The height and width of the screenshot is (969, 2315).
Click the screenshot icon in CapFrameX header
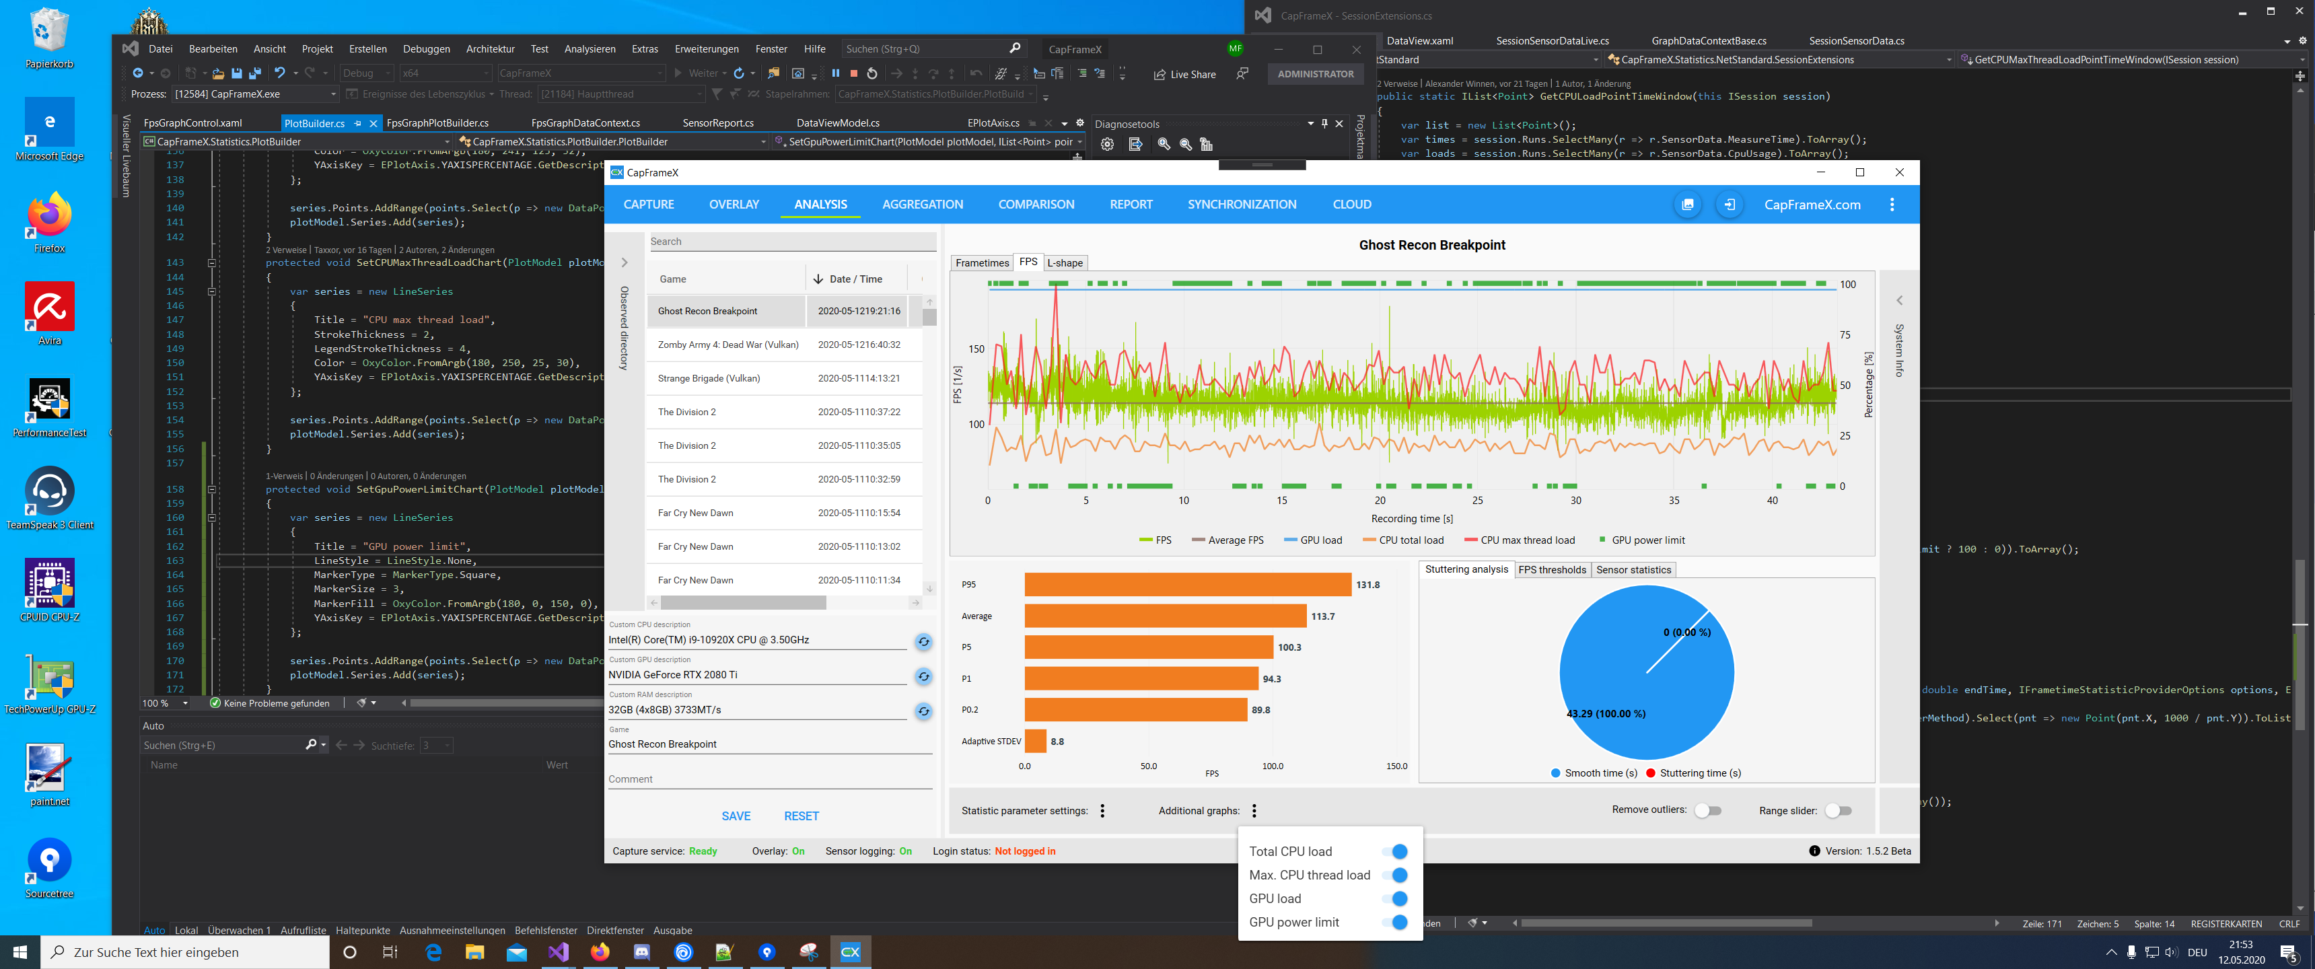coord(1688,205)
